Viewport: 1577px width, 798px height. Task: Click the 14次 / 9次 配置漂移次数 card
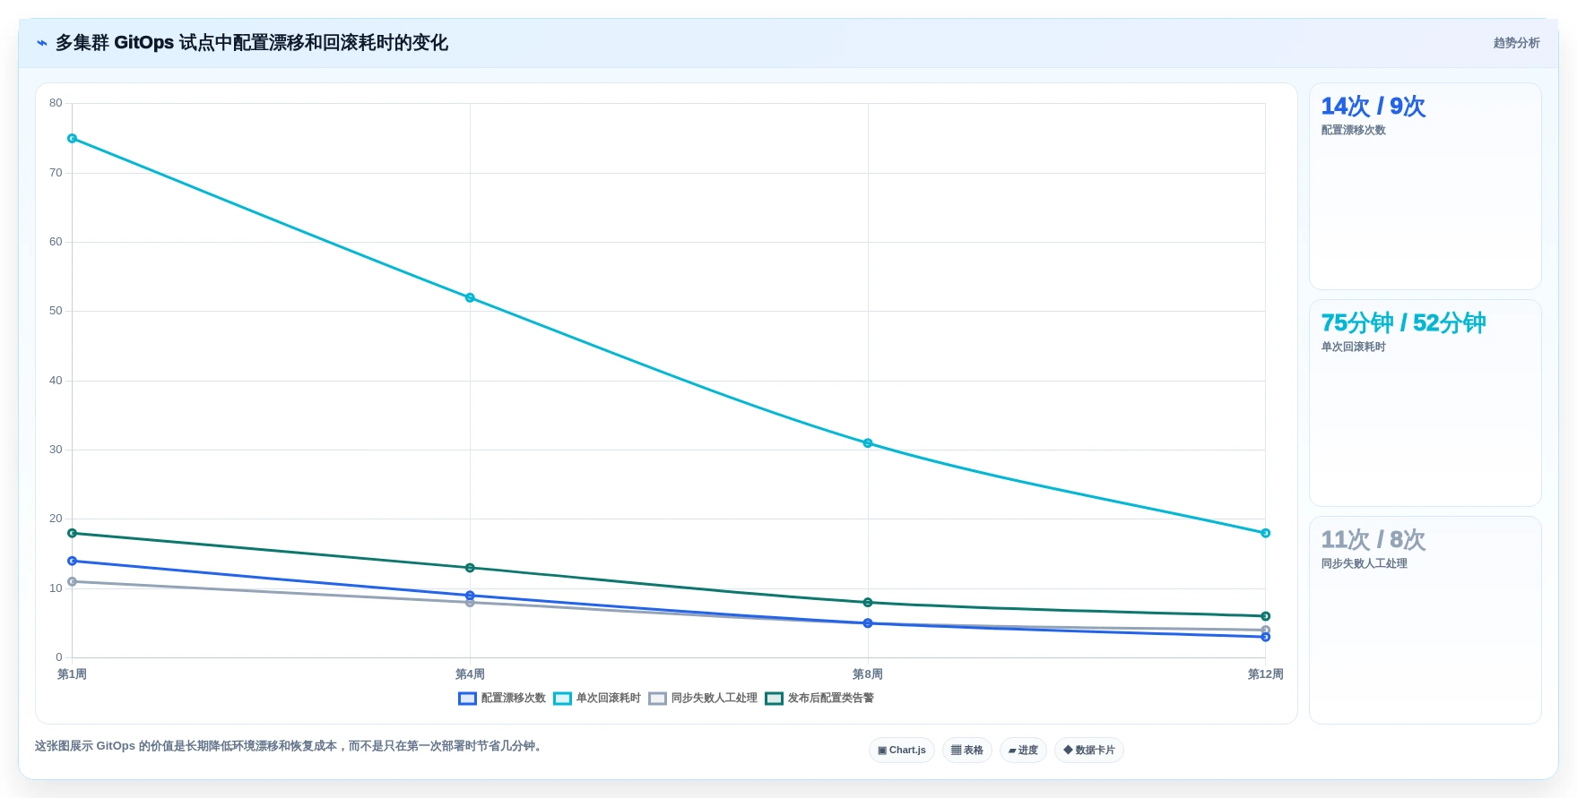tap(1425, 186)
